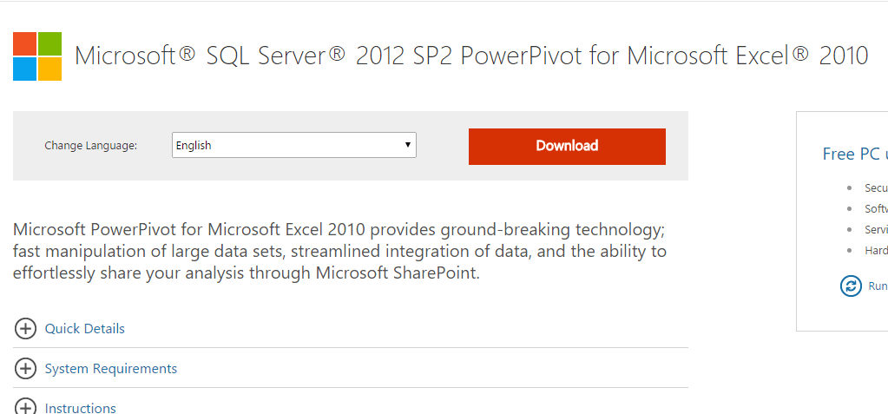Click the red Download button
The image size is (888, 414).
tap(567, 146)
